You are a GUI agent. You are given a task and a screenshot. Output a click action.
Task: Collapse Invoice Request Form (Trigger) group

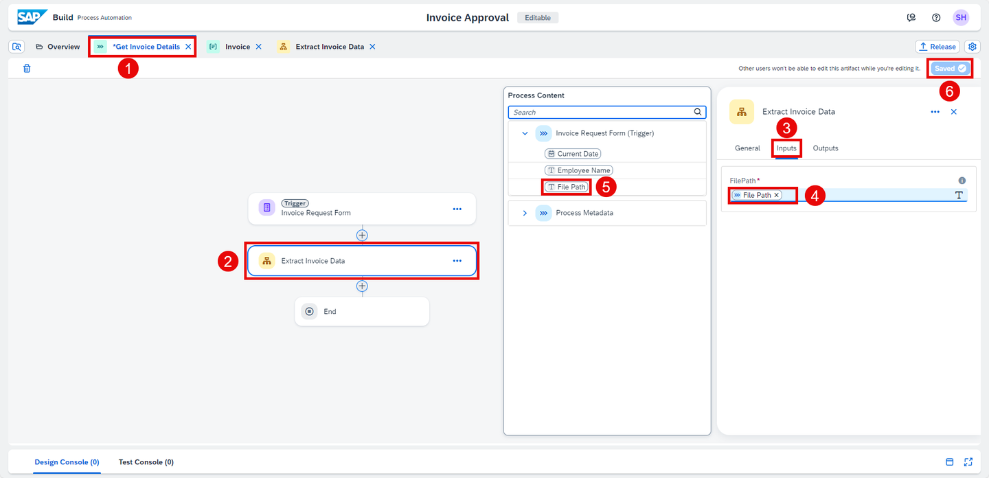[x=525, y=133]
